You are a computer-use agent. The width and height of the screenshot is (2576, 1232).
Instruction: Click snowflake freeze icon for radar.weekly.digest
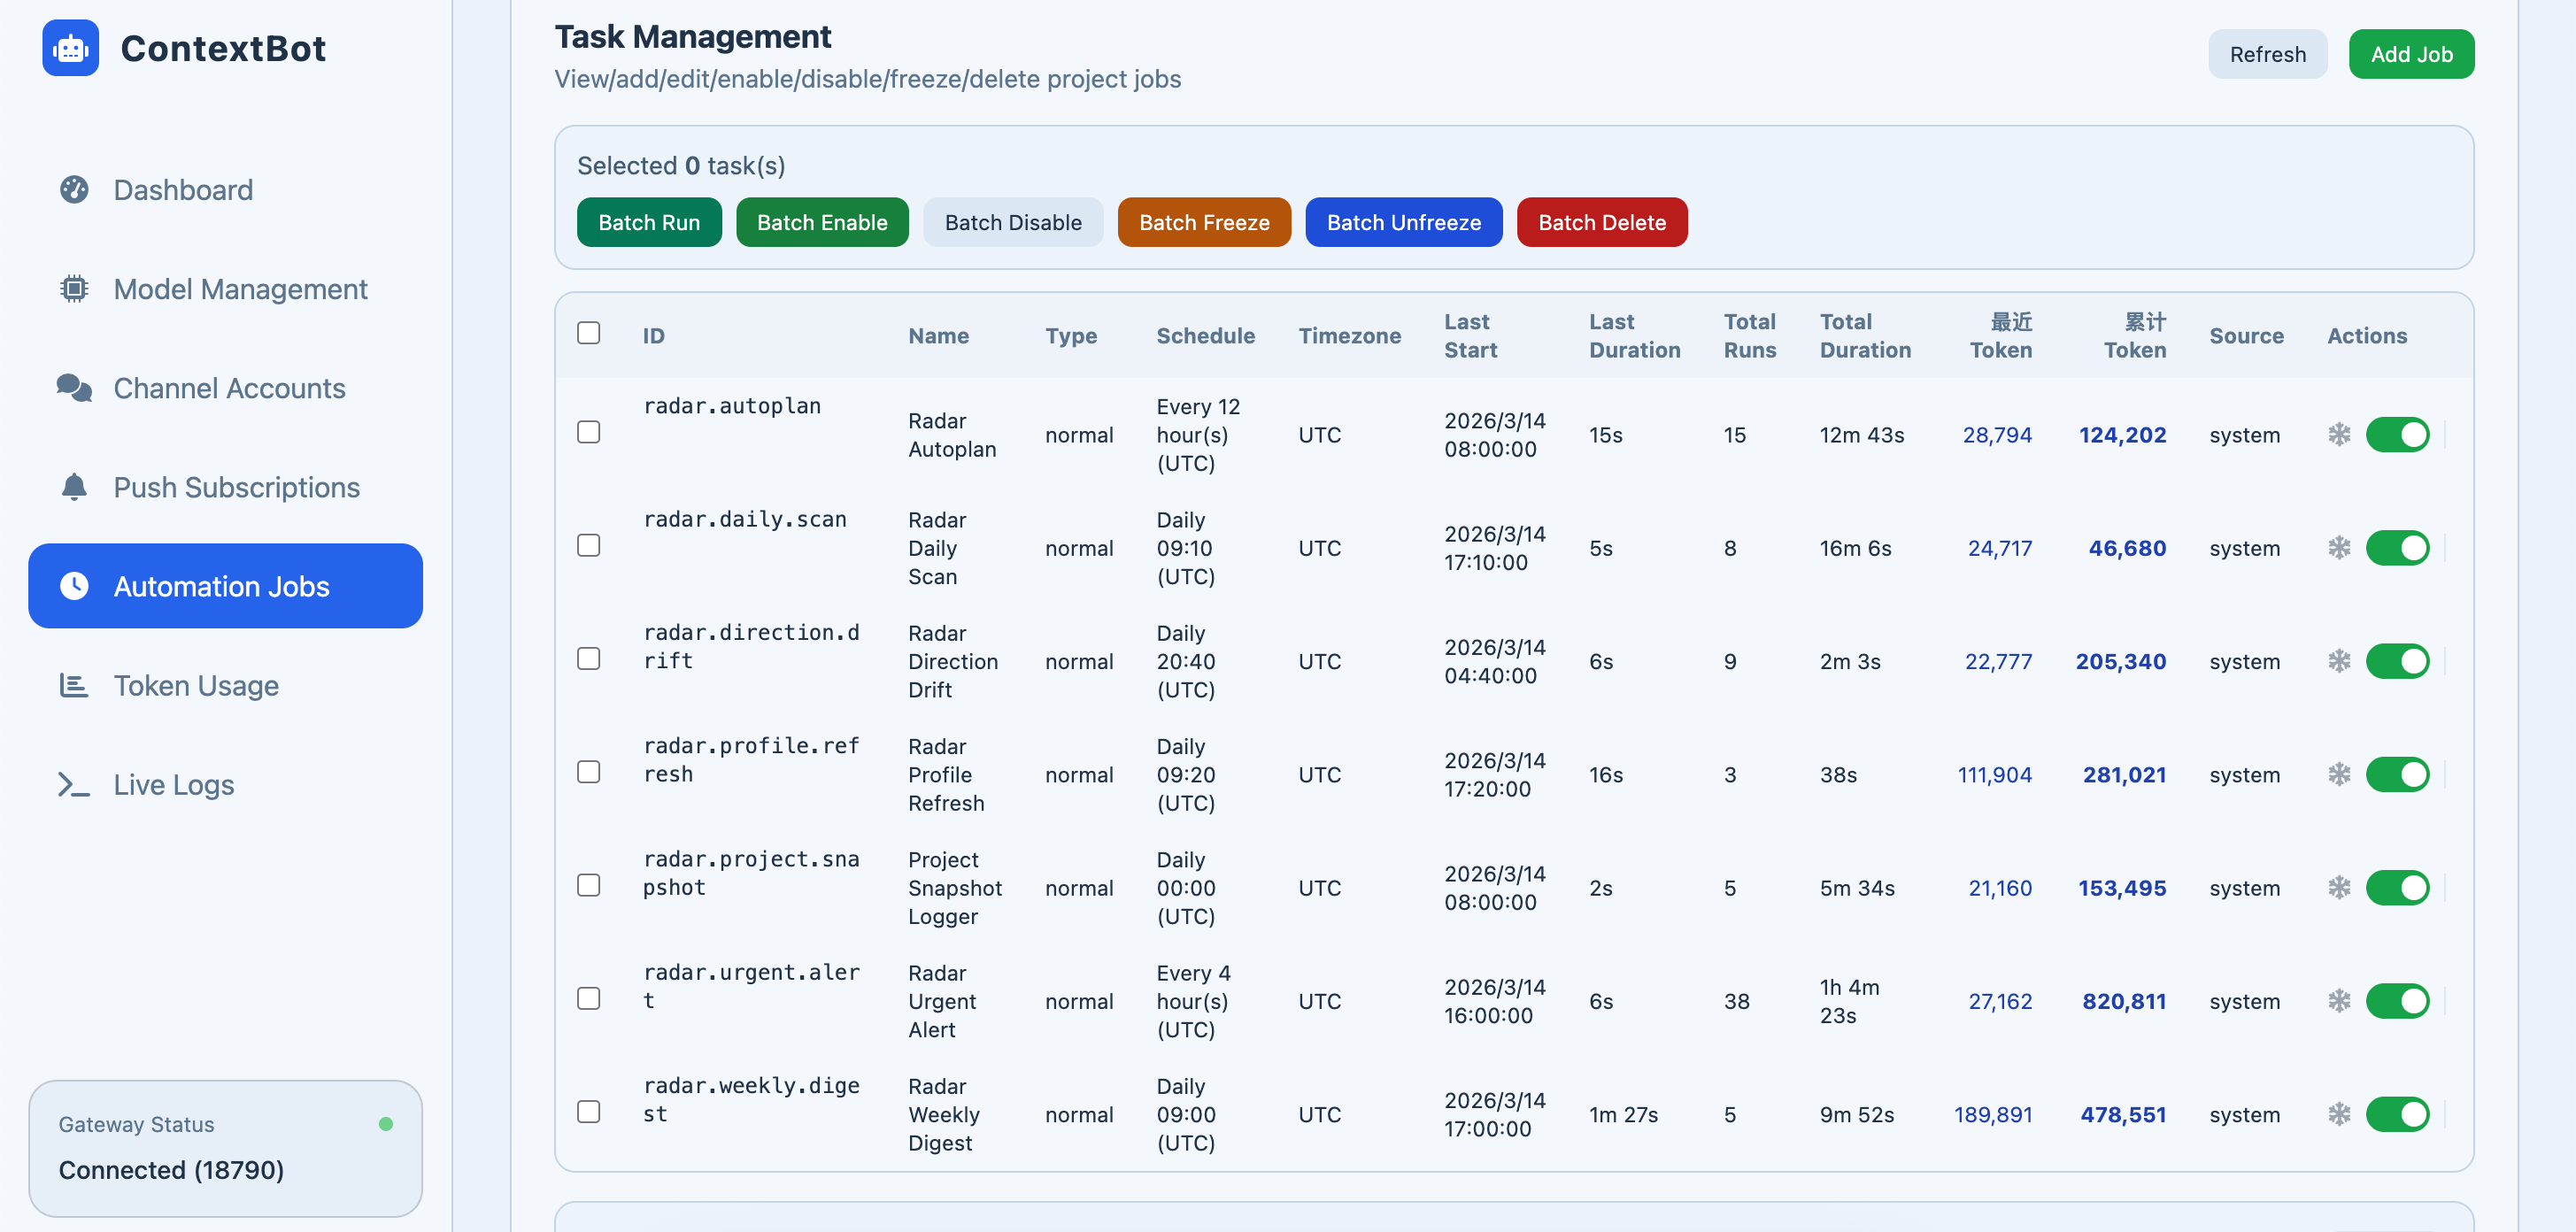2339,1114
